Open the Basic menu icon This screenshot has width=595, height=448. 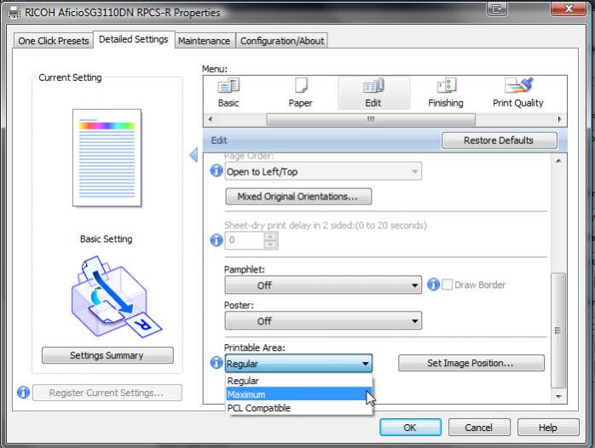pyautogui.click(x=228, y=93)
